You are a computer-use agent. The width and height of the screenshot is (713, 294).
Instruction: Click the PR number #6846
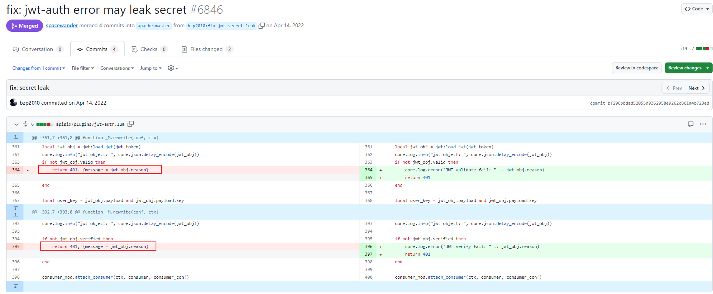pyautogui.click(x=207, y=10)
